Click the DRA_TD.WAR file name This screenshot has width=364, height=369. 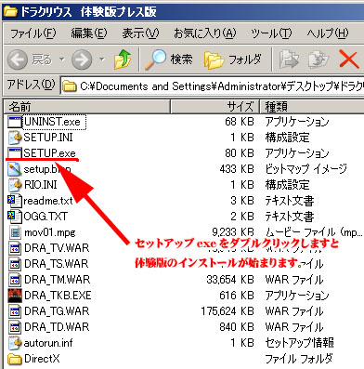pyautogui.click(x=57, y=327)
